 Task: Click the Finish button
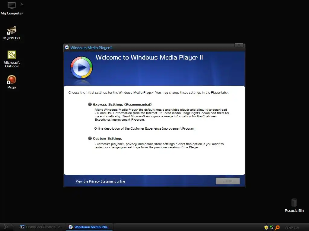point(228,181)
